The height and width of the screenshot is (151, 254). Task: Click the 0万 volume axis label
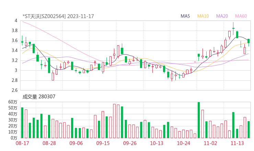[x=14, y=138]
